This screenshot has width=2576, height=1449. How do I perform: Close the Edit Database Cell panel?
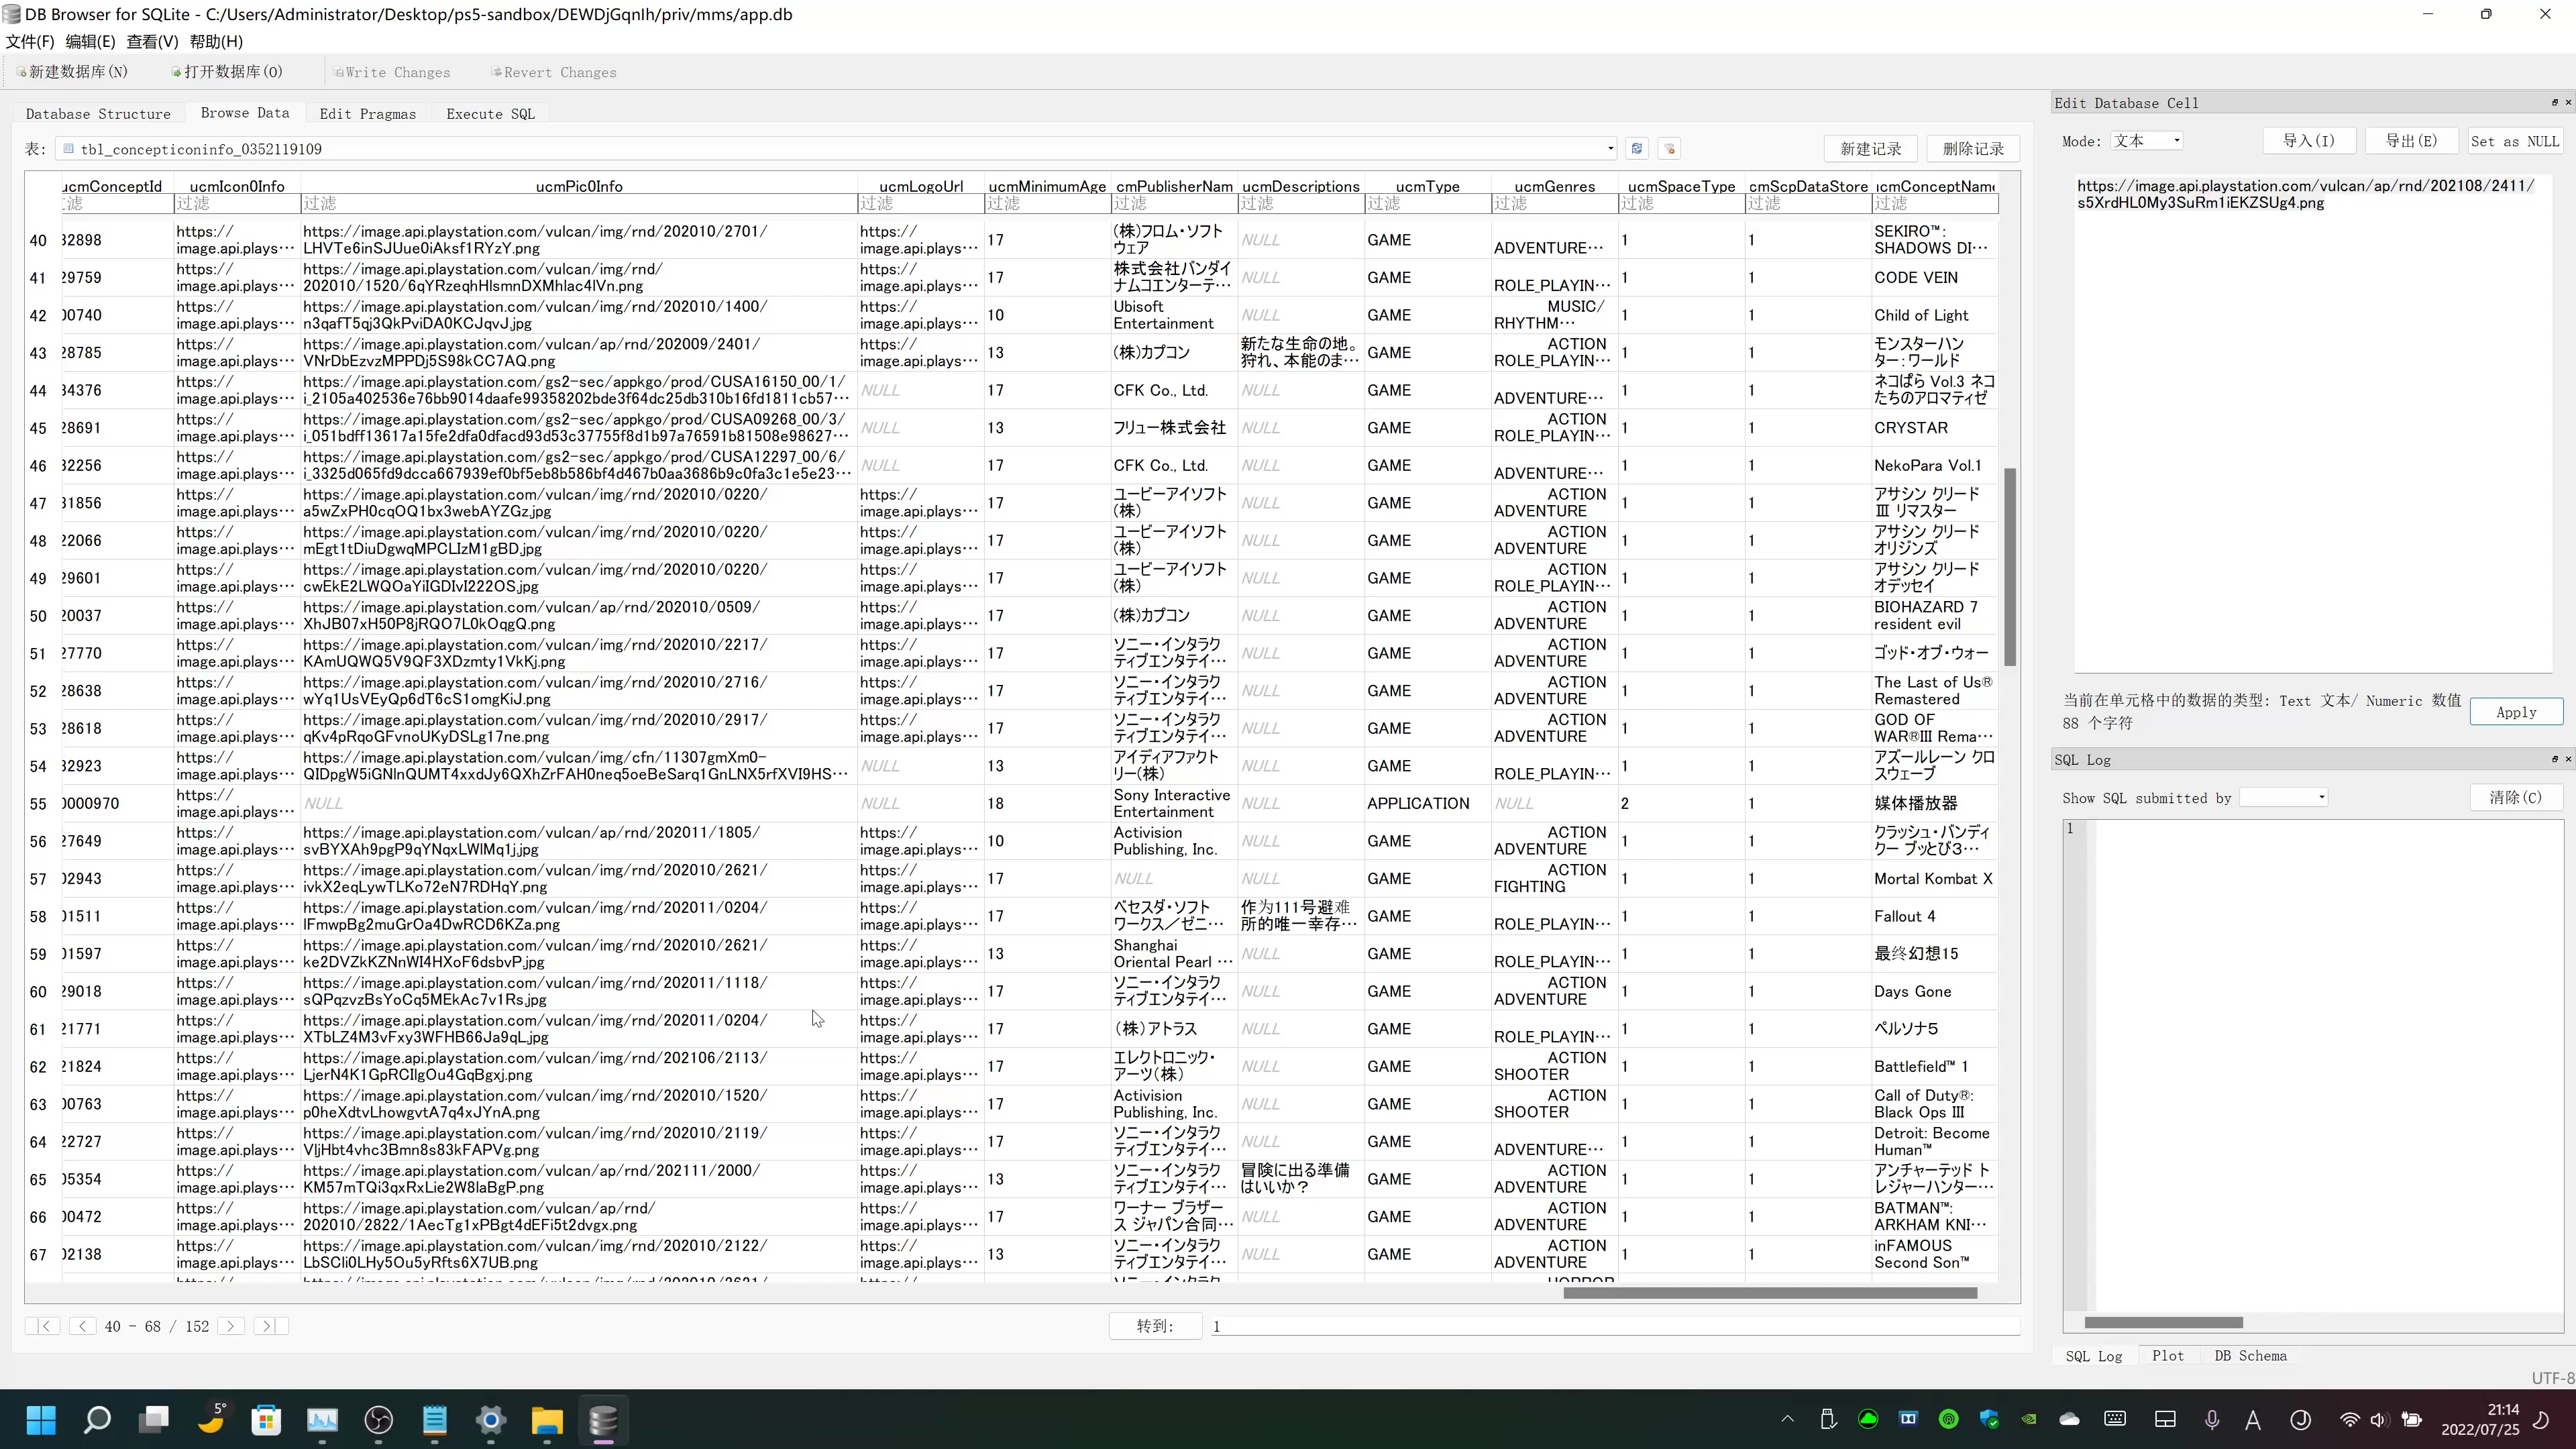pyautogui.click(x=2568, y=102)
